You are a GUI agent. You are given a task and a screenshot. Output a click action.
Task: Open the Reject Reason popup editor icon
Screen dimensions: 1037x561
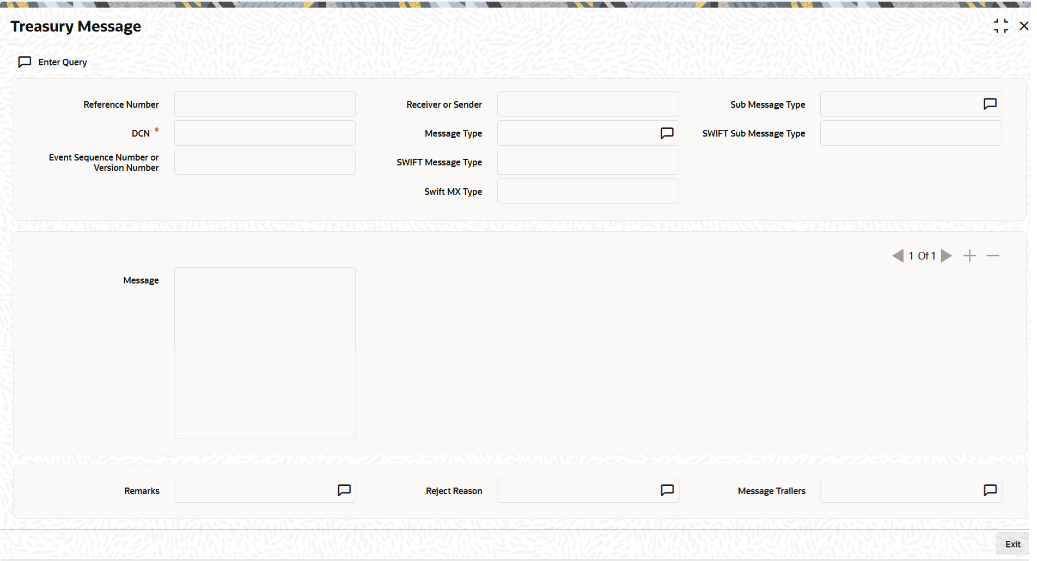(x=667, y=490)
